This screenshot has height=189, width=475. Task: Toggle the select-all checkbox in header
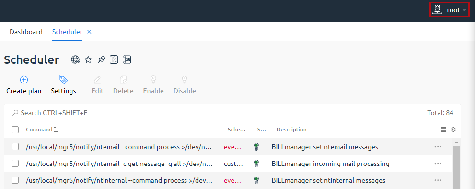coord(15,130)
